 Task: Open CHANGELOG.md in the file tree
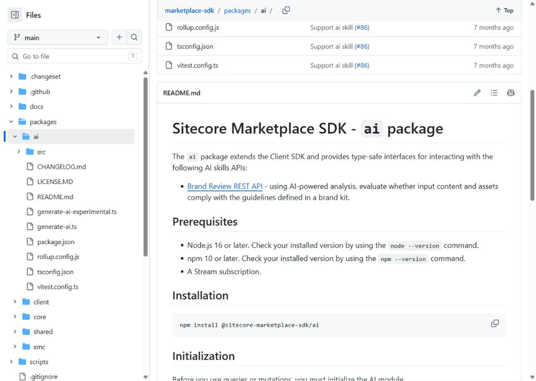[x=61, y=166]
